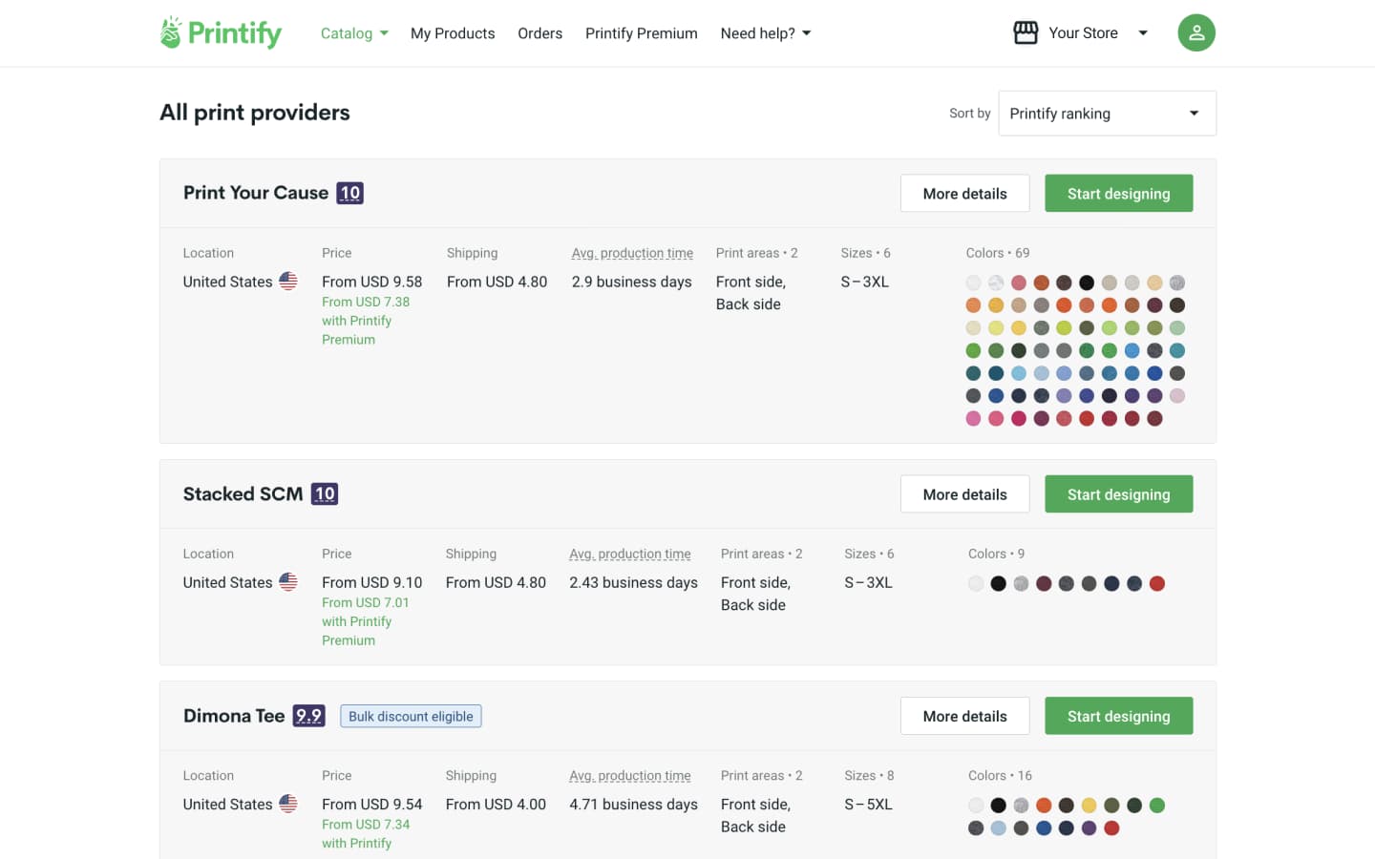Click From USD 4.00 shipping value
This screenshot has height=859, width=1375.
(496, 805)
